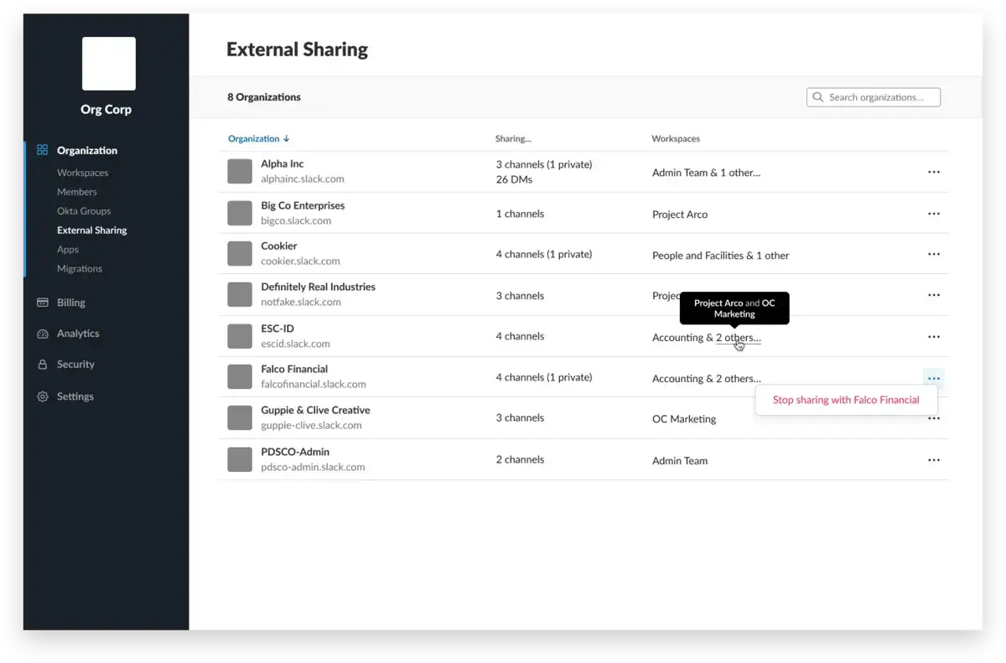Open Definitely Real Industries name
The height and width of the screenshot is (663, 1006).
click(x=318, y=287)
